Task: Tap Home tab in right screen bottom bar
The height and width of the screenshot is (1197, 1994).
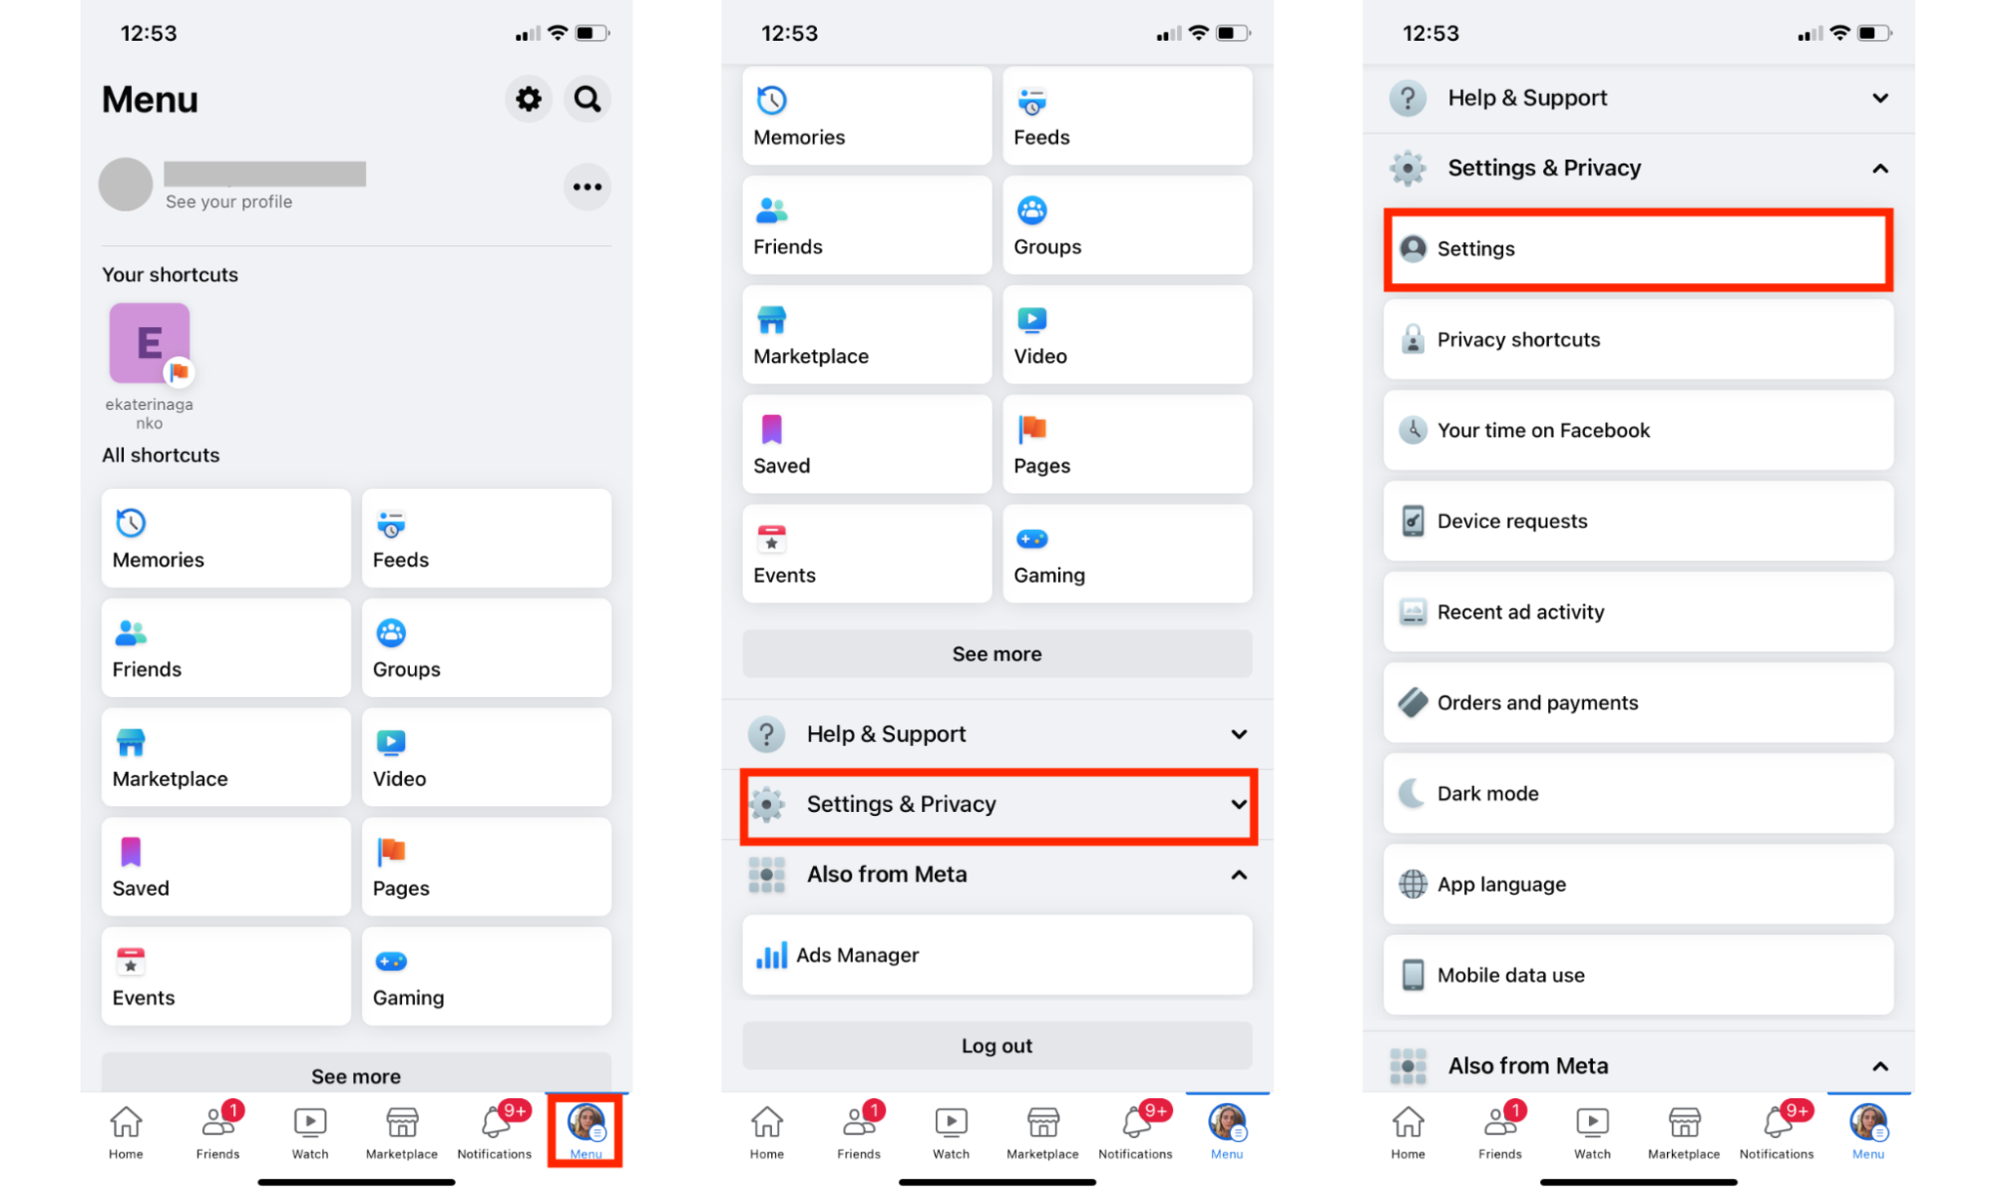Action: click(x=1408, y=1132)
